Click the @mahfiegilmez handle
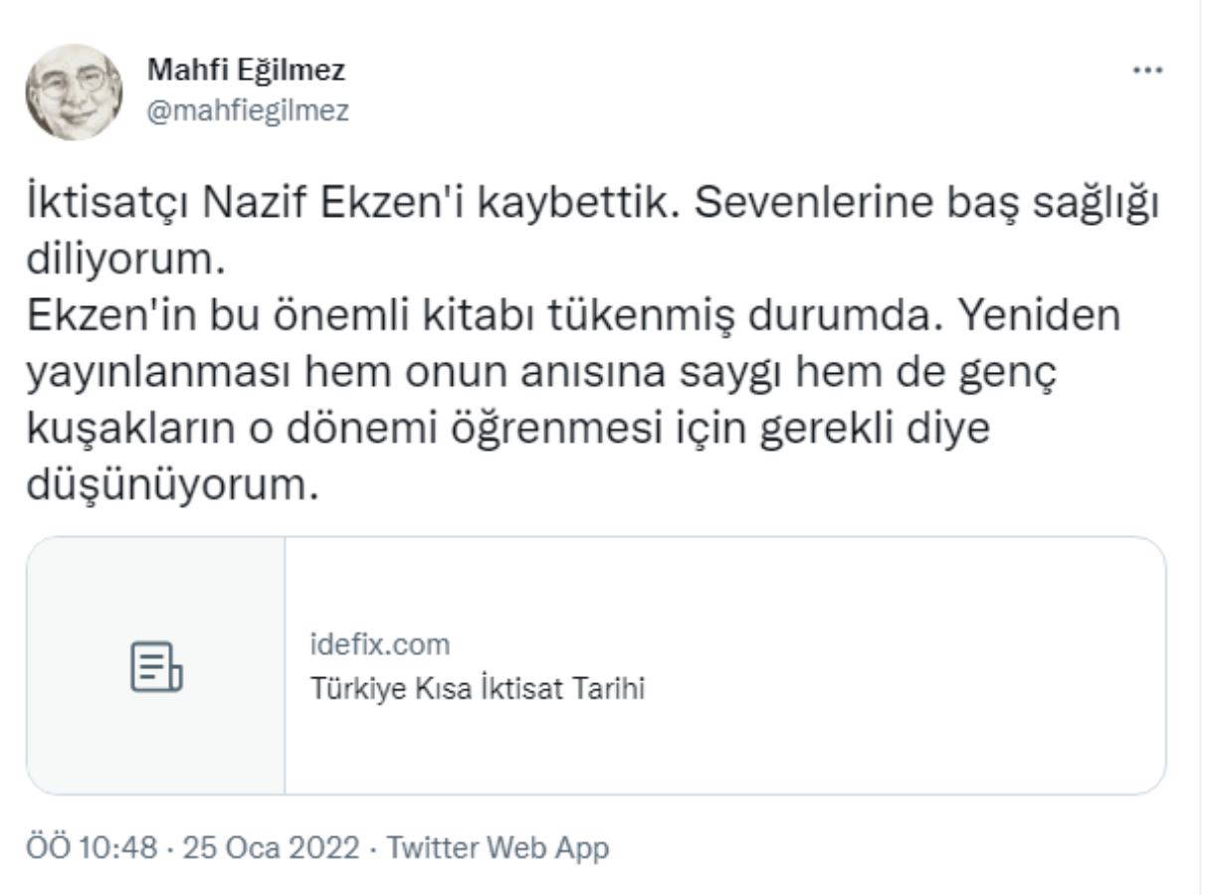Viewport: 1206px width, 895px height. [x=248, y=110]
